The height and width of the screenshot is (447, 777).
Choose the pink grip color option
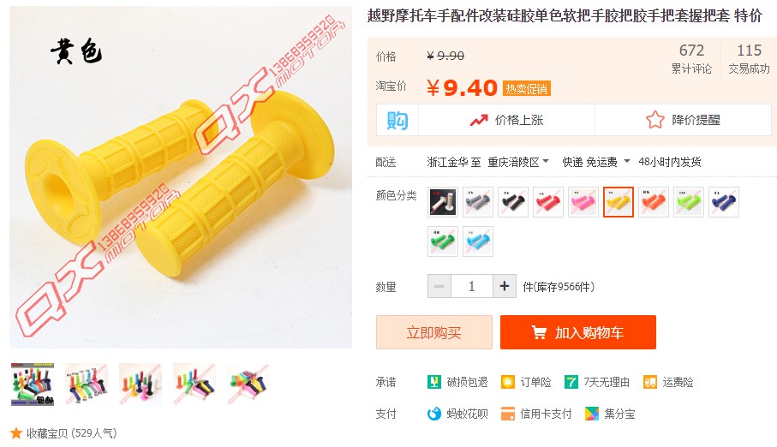[583, 202]
